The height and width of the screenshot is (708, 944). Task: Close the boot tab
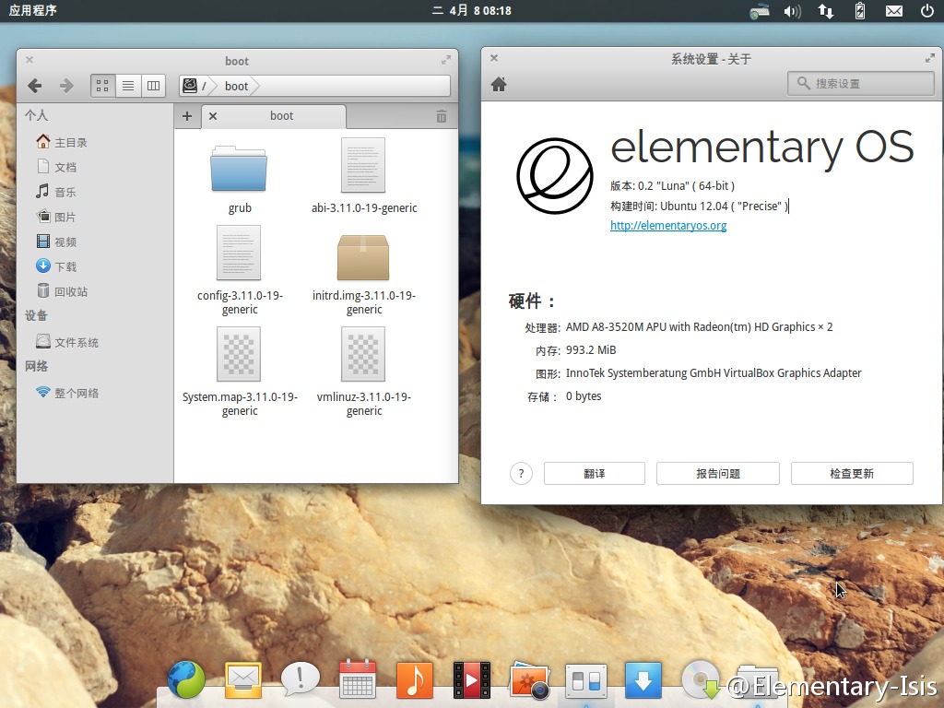click(213, 116)
